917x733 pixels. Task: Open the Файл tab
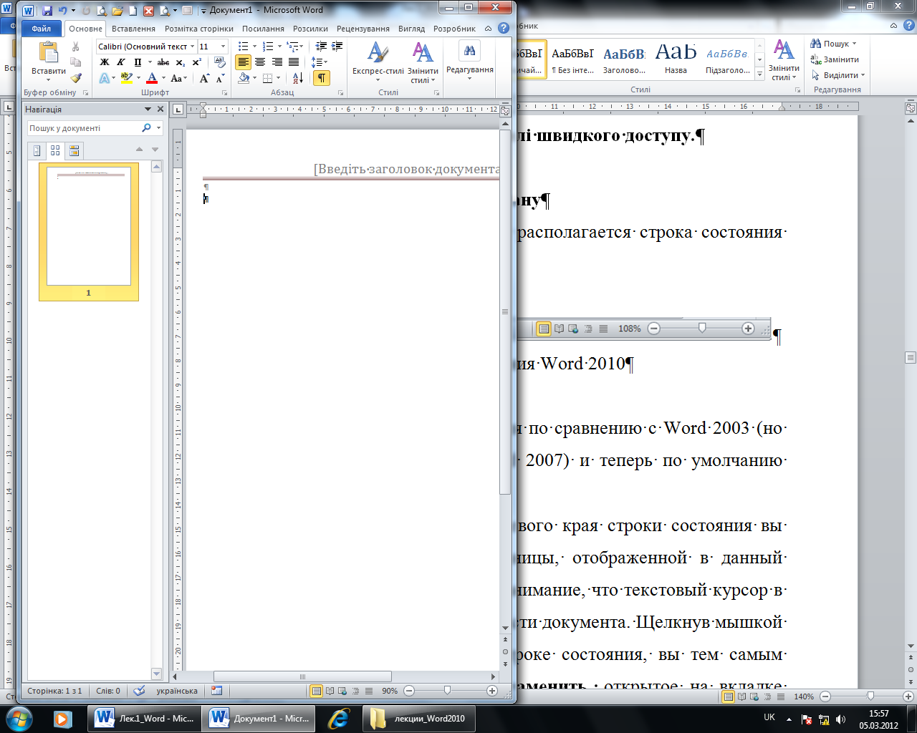[x=42, y=29]
